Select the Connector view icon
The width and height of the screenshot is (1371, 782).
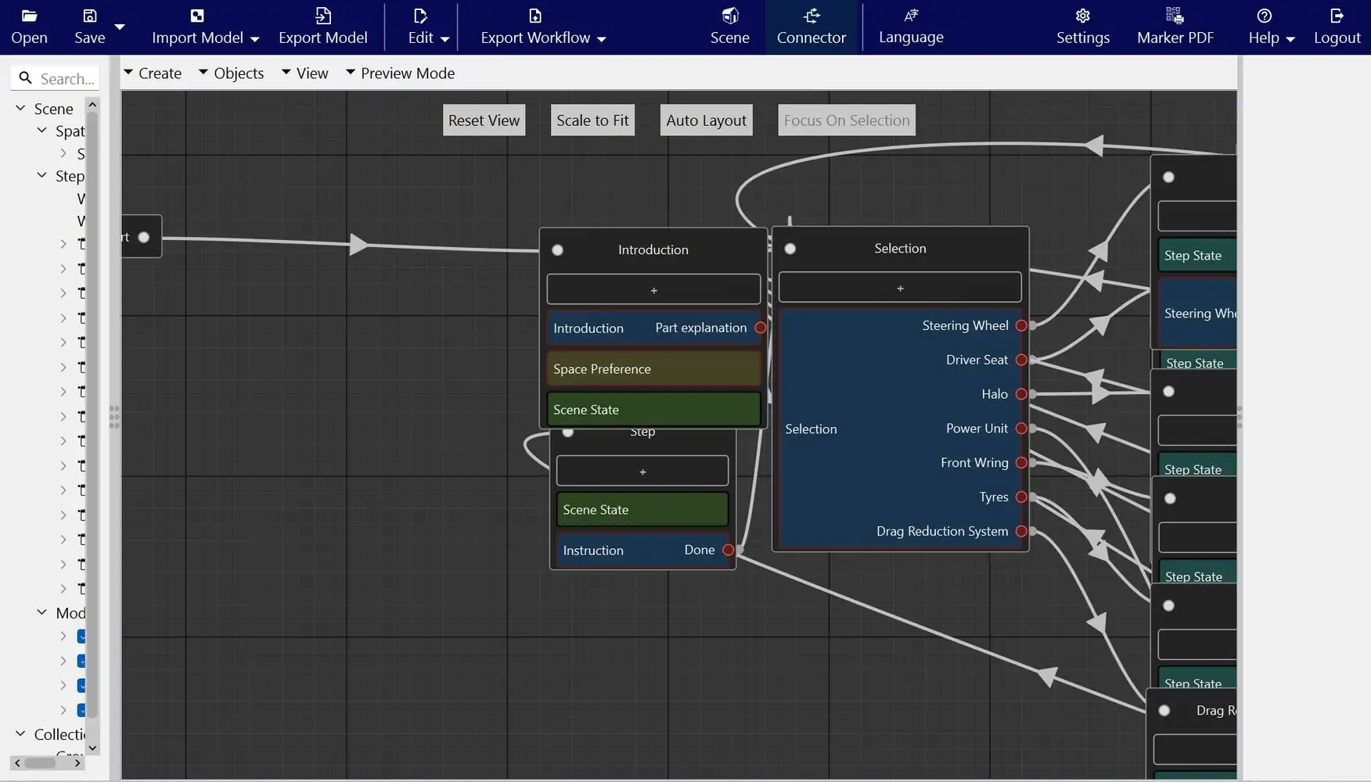click(x=811, y=16)
